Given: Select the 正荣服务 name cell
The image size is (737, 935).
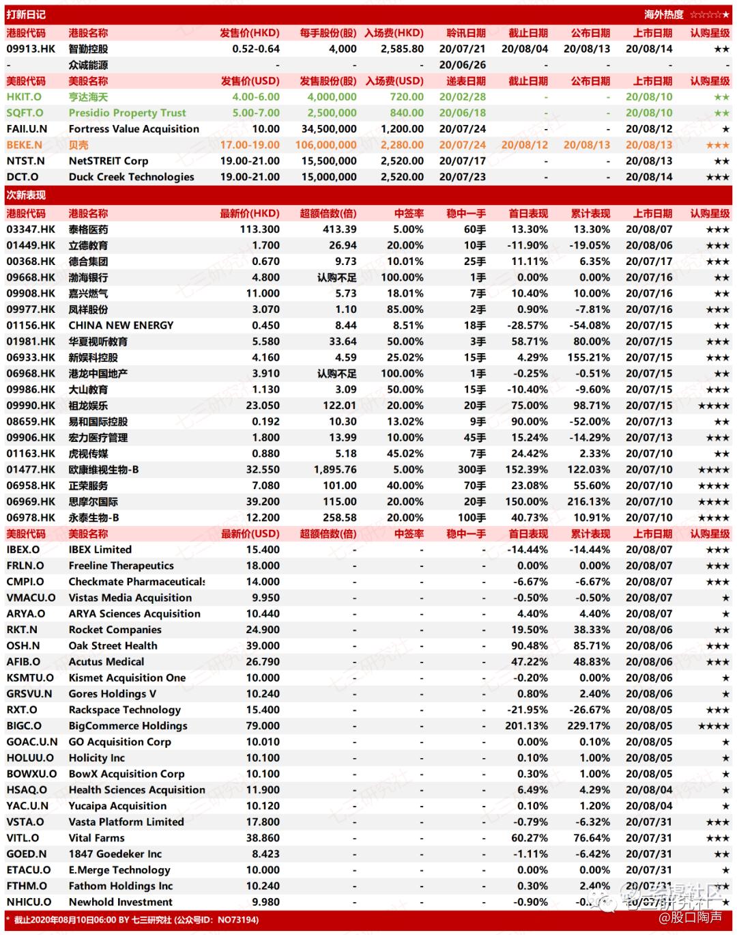Looking at the screenshot, I should pyautogui.click(x=88, y=486).
